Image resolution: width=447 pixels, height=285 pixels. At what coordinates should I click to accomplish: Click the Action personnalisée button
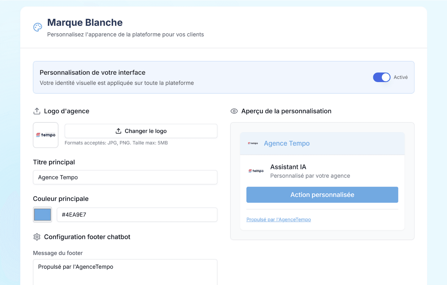(322, 195)
